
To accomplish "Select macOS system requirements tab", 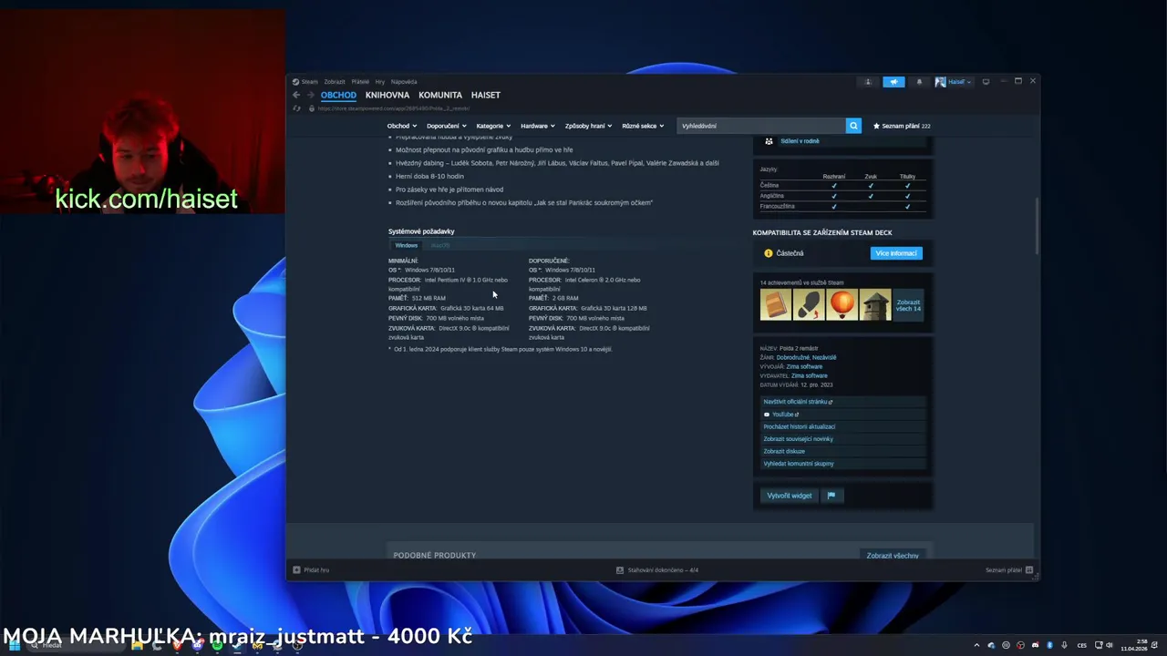I will click(x=440, y=245).
